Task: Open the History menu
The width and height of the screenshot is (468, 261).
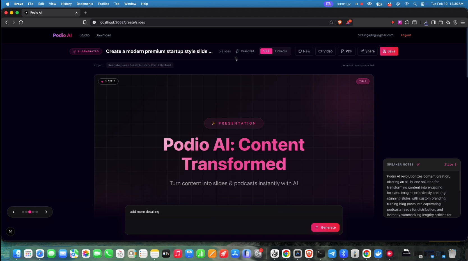Action: click(66, 4)
